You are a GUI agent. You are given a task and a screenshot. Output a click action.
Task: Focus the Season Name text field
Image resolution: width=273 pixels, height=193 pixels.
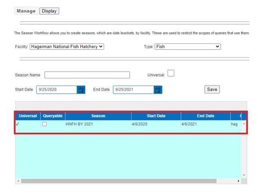click(87, 75)
